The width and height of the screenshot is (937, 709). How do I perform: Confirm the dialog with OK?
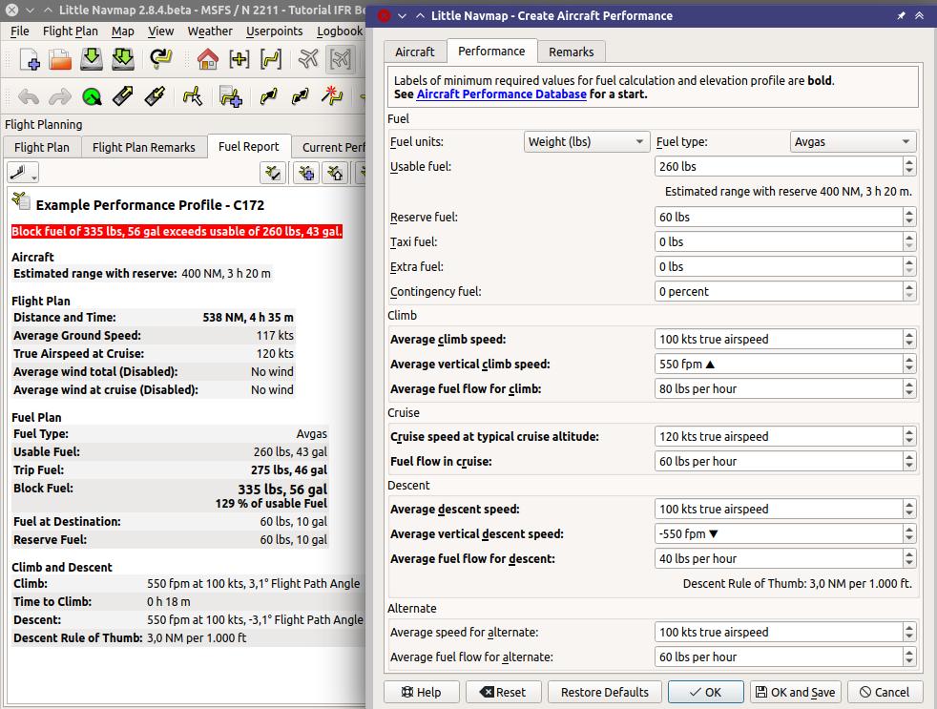pyautogui.click(x=706, y=692)
